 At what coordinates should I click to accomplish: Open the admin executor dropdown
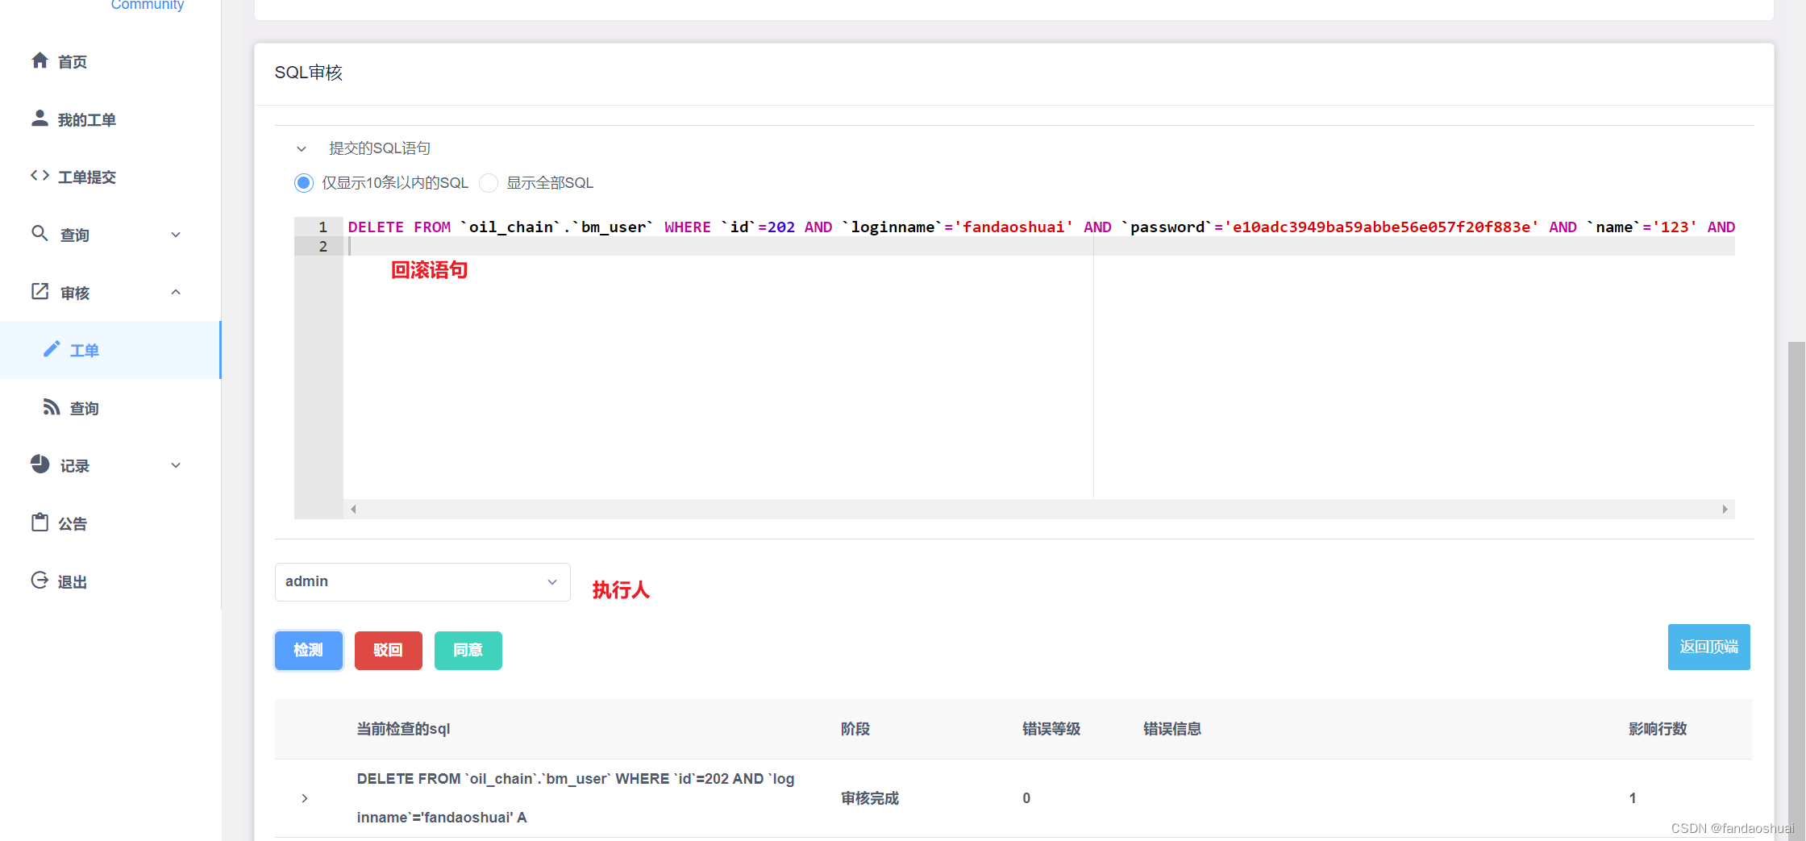pos(422,581)
